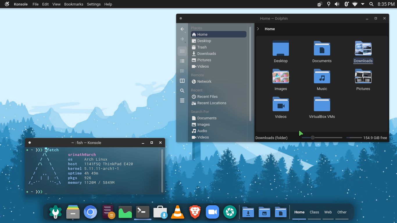Screen dimensions: 397x223
Task: Switch Dolphin to details list view
Action: click(182, 61)
